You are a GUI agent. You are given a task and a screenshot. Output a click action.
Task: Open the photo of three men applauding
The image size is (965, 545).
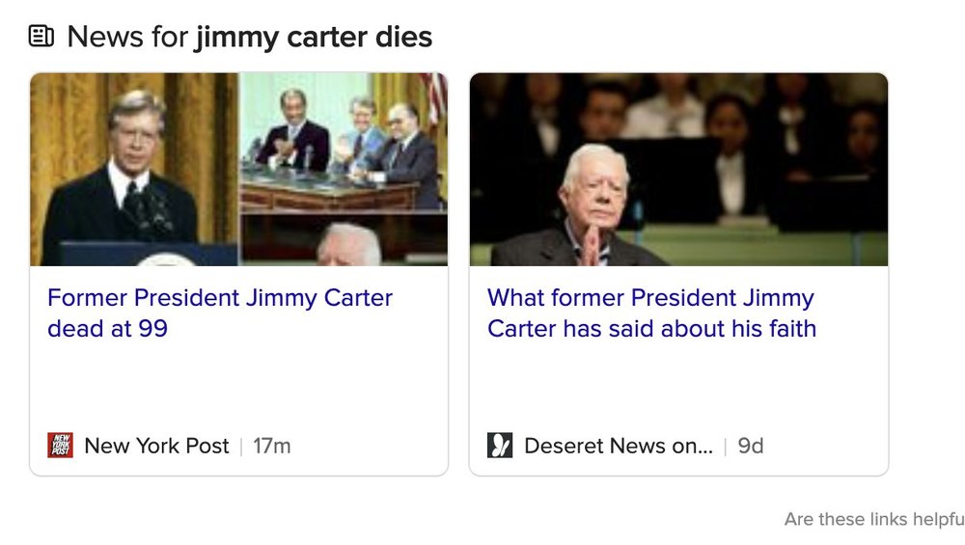point(344,141)
